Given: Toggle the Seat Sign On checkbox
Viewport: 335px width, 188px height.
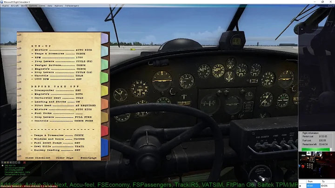Looking at the screenshot, I should pos(3,165).
